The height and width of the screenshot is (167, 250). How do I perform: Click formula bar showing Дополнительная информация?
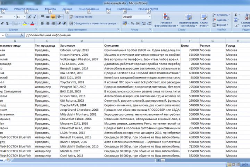click(137, 35)
